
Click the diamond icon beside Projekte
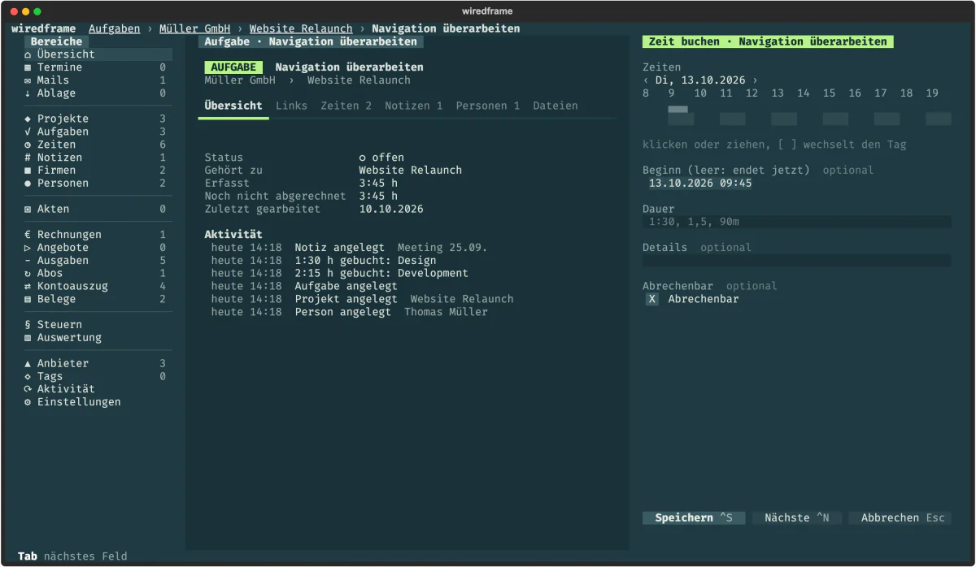(x=28, y=119)
